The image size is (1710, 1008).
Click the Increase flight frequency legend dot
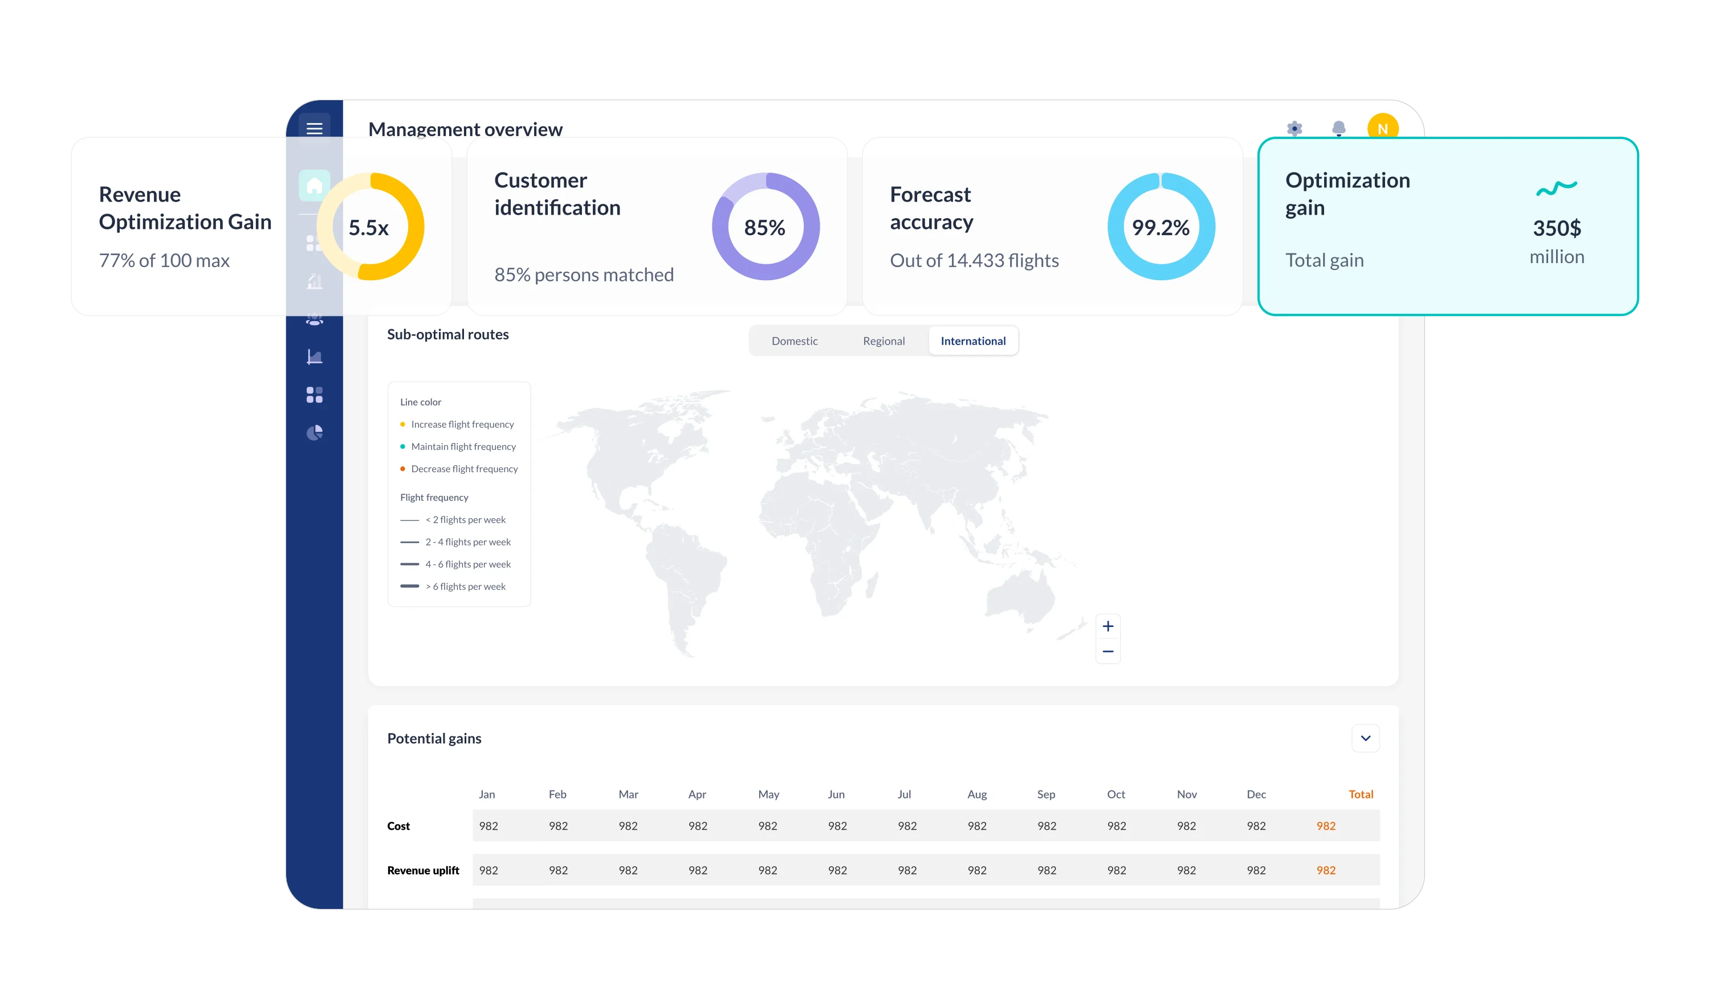[402, 424]
